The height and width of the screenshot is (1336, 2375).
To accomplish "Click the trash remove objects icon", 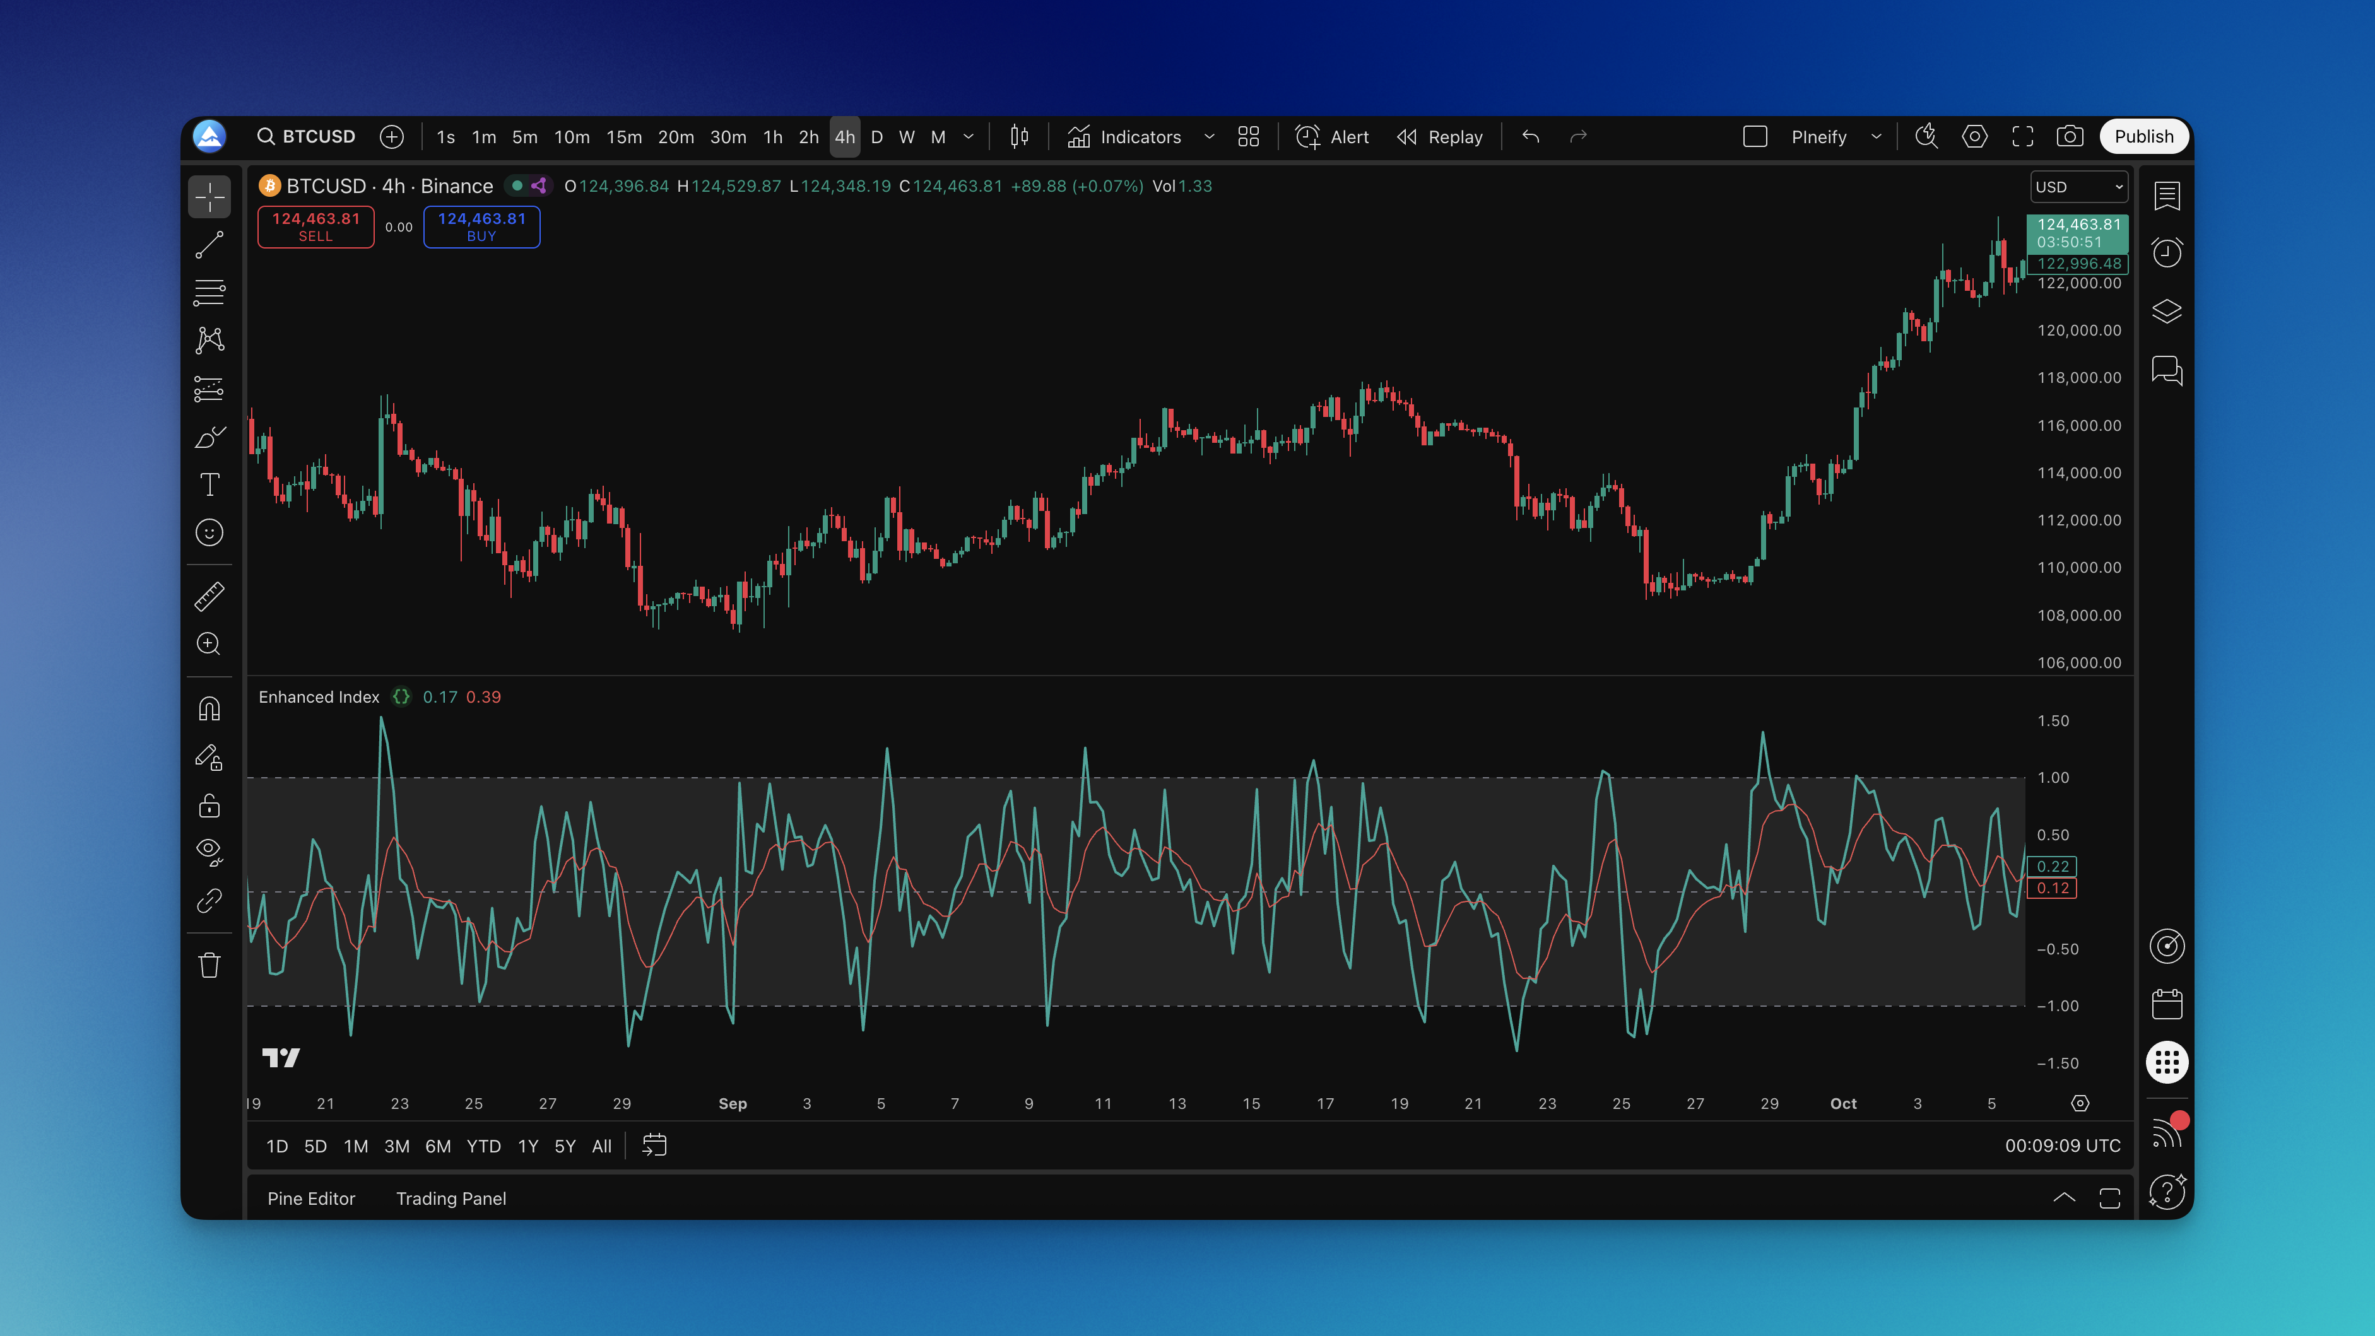I will pos(209,964).
